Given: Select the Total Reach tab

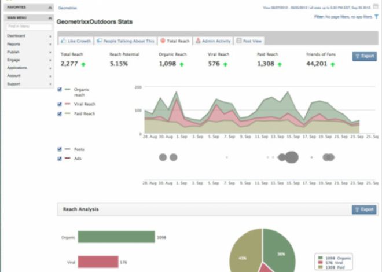Looking at the screenshot, I should coord(175,41).
